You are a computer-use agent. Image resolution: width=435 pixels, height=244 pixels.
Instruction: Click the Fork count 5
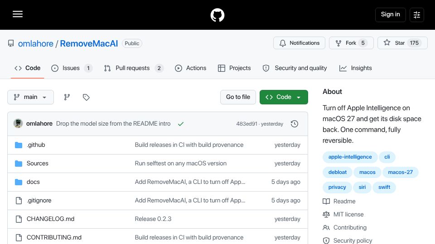click(363, 43)
